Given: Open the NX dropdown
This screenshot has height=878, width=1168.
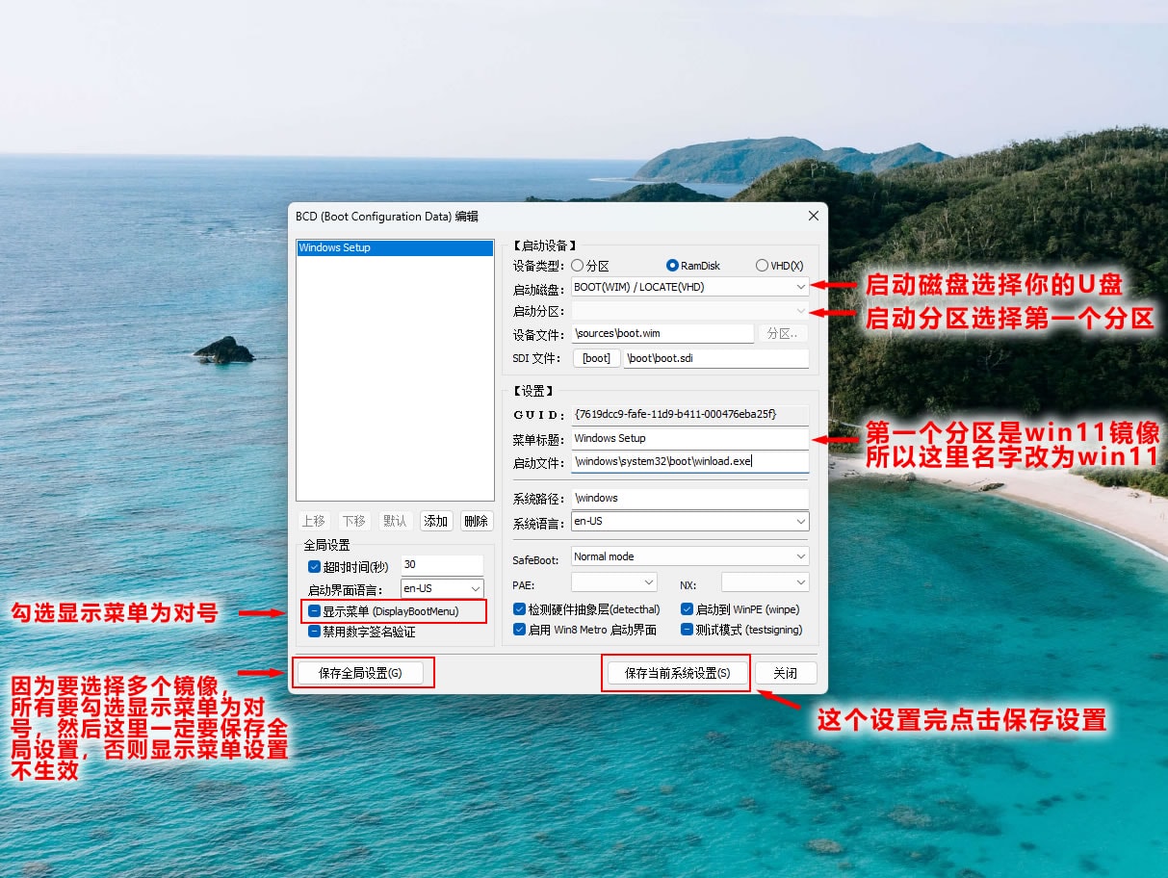Looking at the screenshot, I should [800, 582].
